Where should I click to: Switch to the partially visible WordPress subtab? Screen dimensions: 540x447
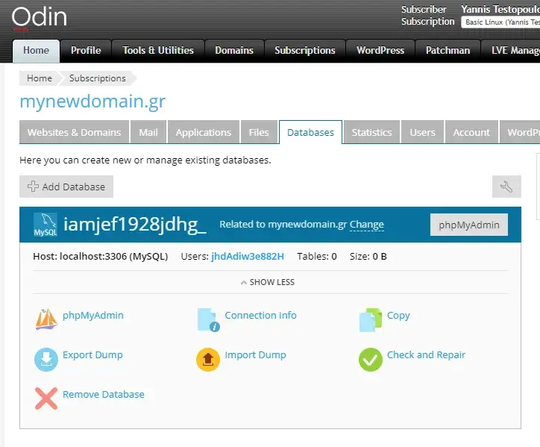click(x=520, y=132)
